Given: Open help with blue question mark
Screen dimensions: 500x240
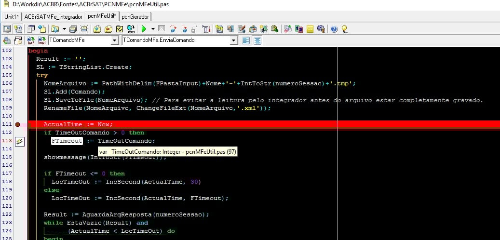Looking at the screenshot, I should [334, 29].
